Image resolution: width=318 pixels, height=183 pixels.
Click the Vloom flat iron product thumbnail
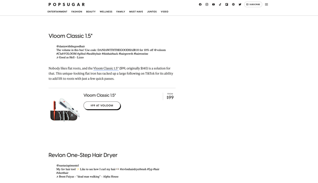(65, 110)
